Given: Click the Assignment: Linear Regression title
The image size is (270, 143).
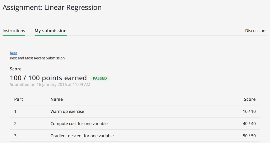Looking at the screenshot, I should (x=52, y=7).
